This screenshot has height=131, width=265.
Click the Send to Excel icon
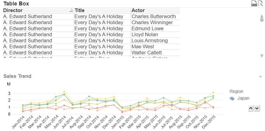coord(261,3)
